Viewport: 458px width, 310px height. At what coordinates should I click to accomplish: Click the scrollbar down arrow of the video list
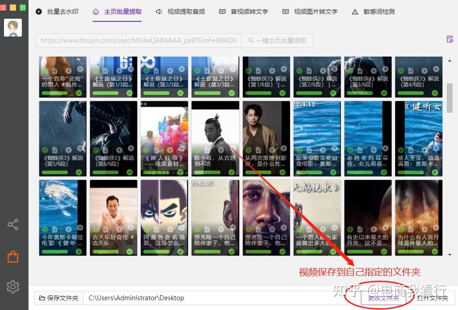coord(450,254)
